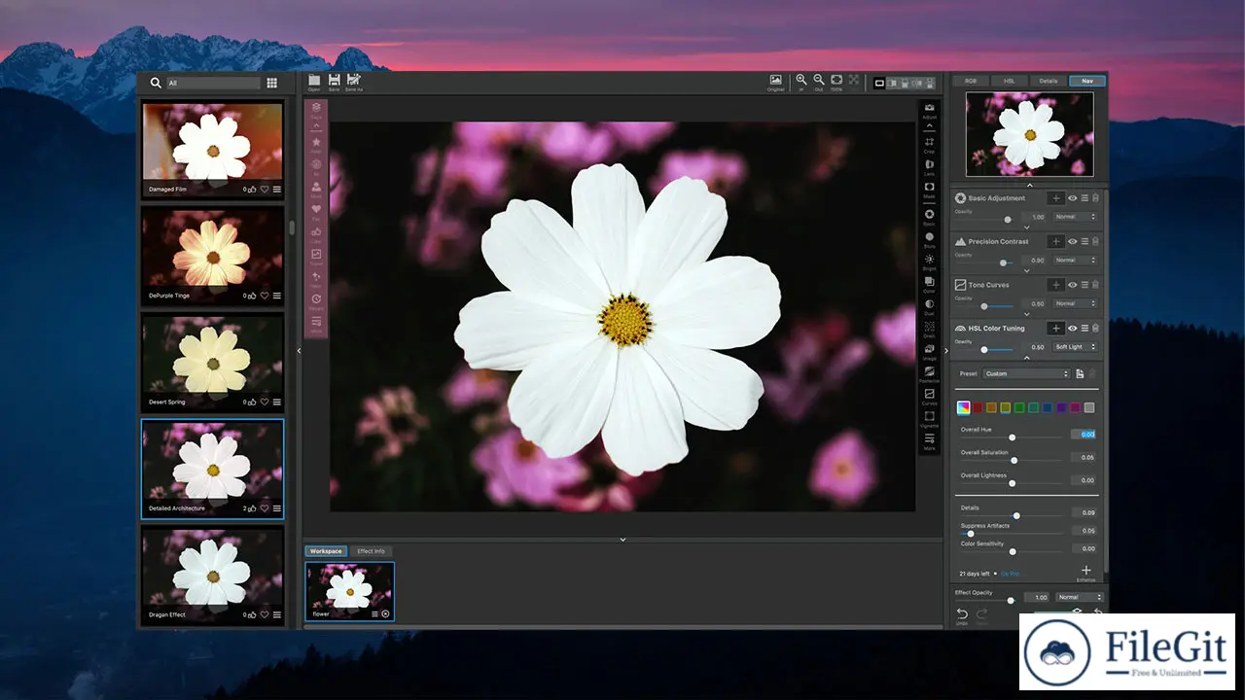Select the Bright tool
Viewport: 1245px width, 700px height.
click(x=929, y=259)
